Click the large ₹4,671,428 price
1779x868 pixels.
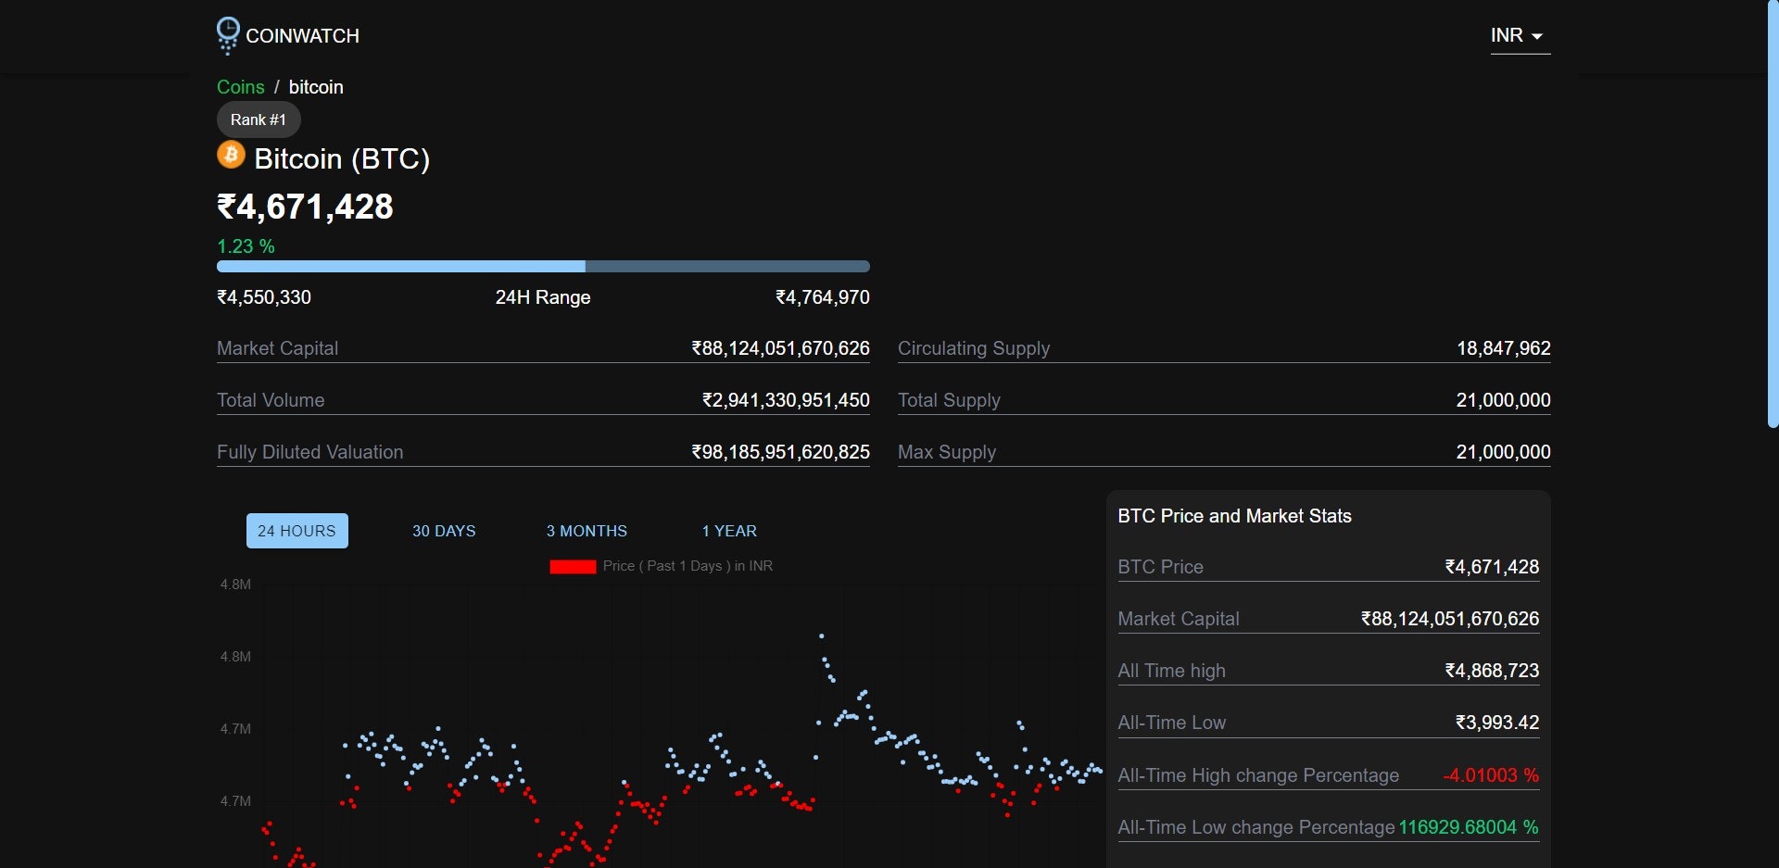[x=305, y=207]
